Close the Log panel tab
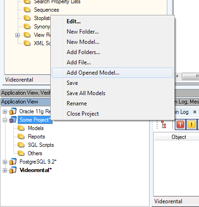 [195, 112]
